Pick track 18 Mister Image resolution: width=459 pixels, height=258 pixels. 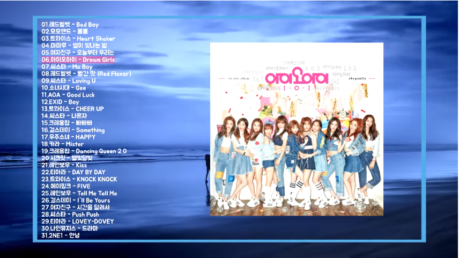[x=63, y=144]
